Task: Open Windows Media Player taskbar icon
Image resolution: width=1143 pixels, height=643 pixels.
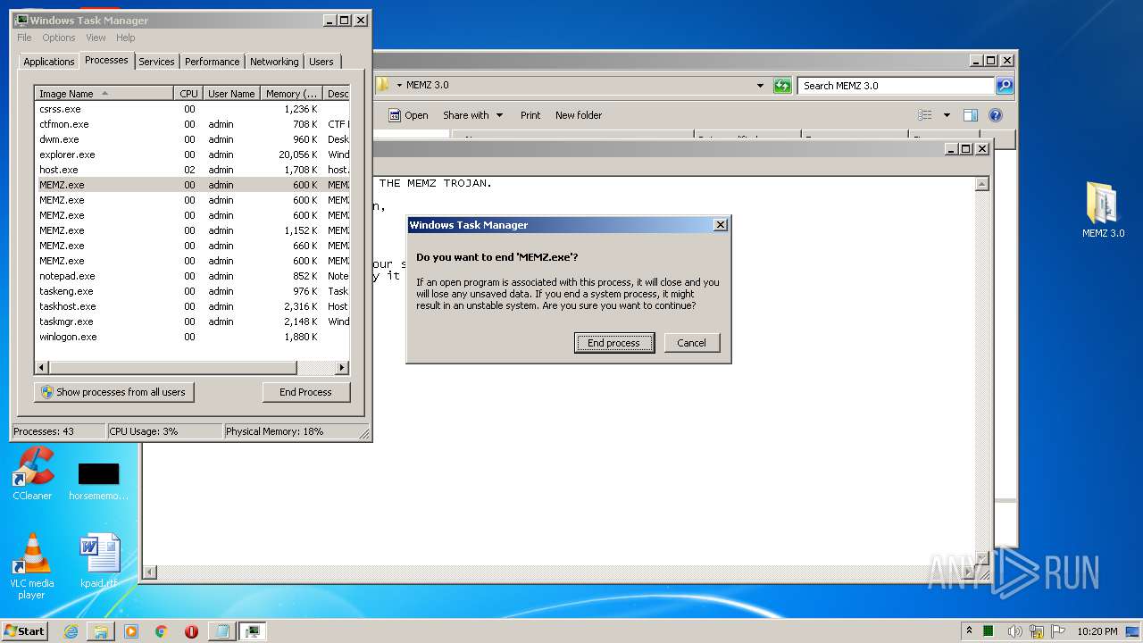Action: click(x=131, y=631)
